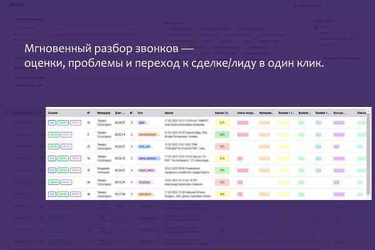Collapse the filters panel with the top-right chevron

(362, 4)
